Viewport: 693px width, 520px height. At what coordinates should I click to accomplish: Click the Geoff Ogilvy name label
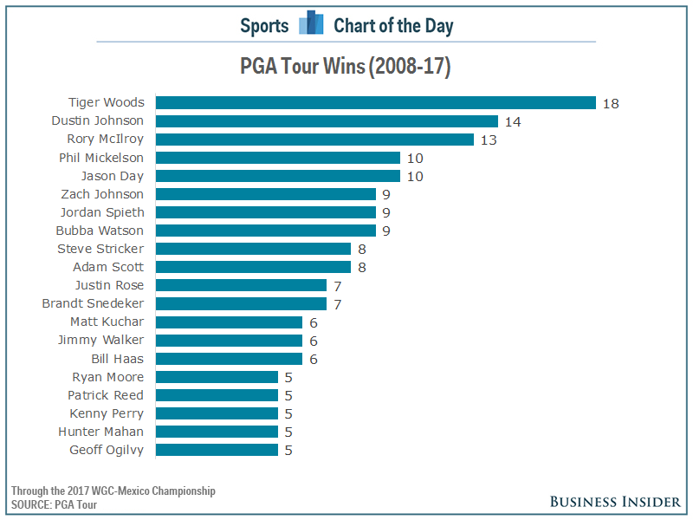tap(107, 450)
